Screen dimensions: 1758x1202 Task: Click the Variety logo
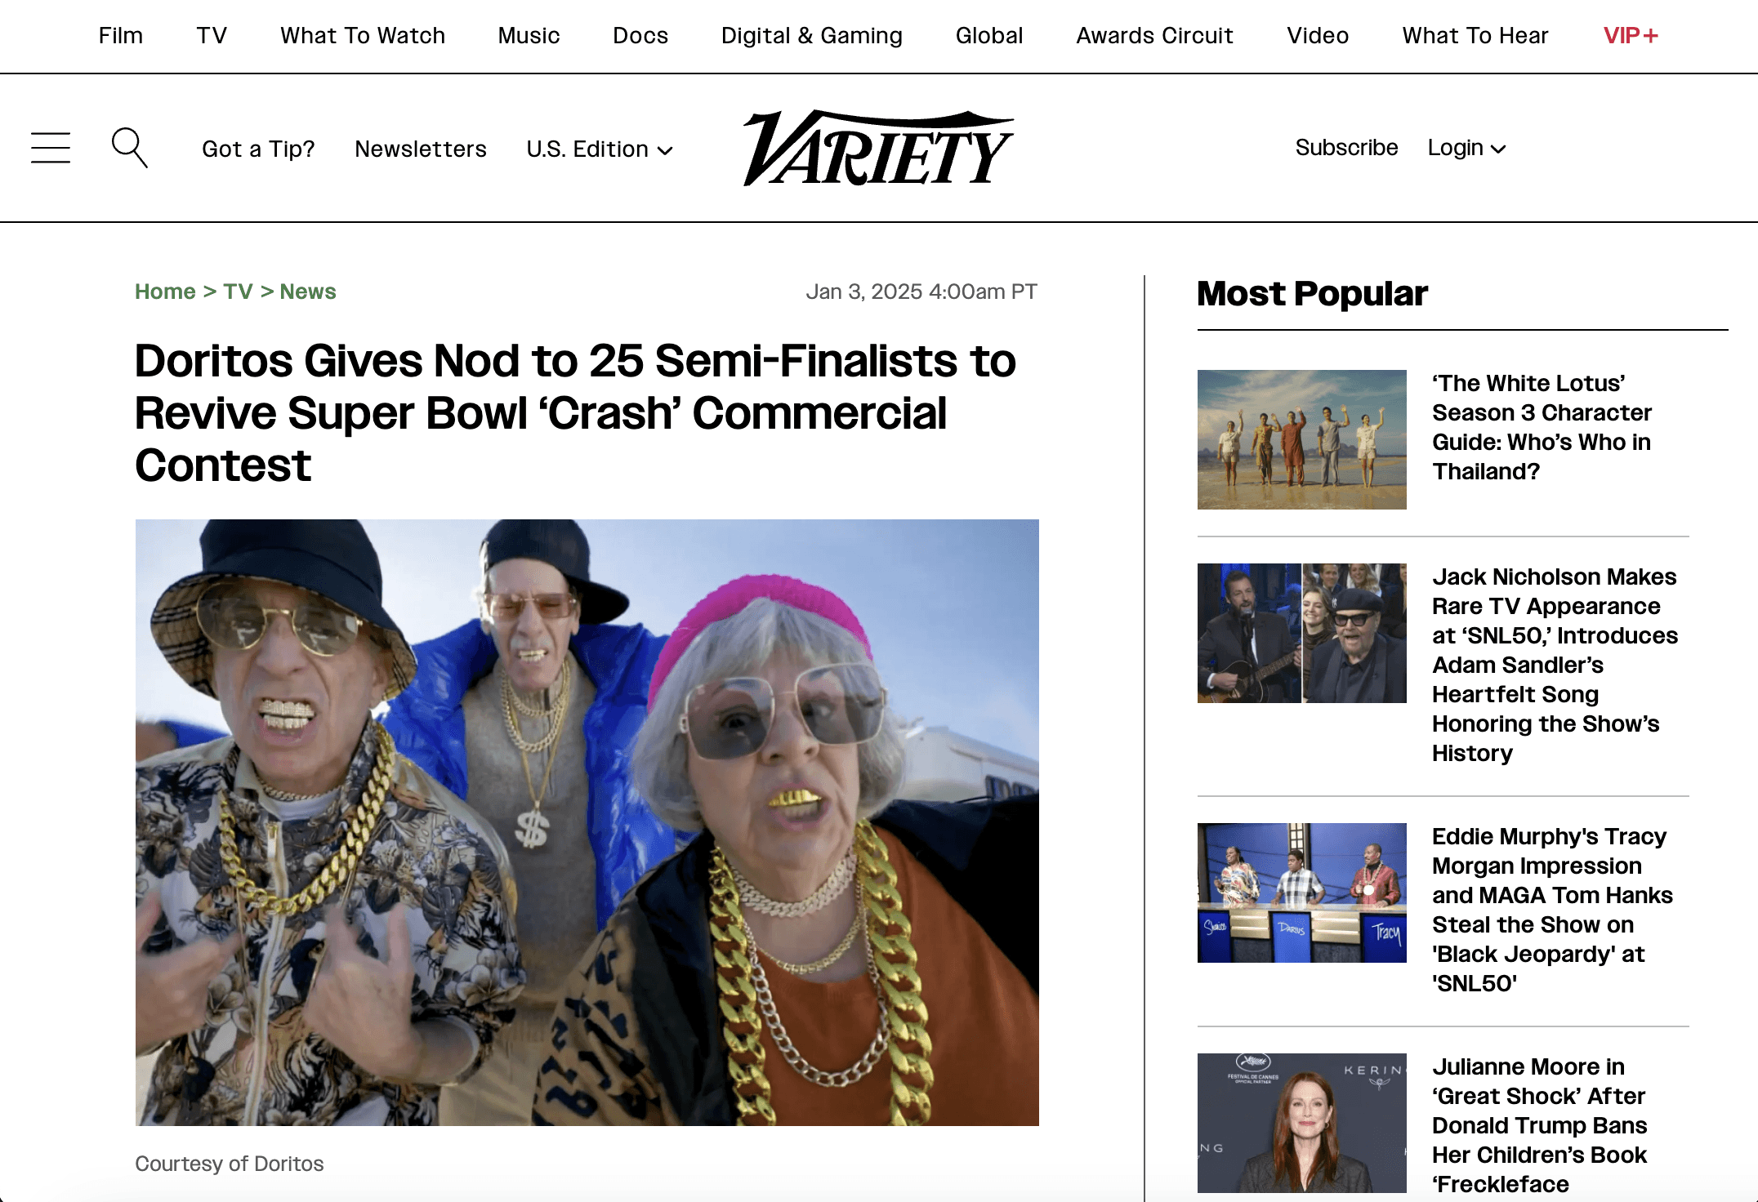pyautogui.click(x=878, y=149)
